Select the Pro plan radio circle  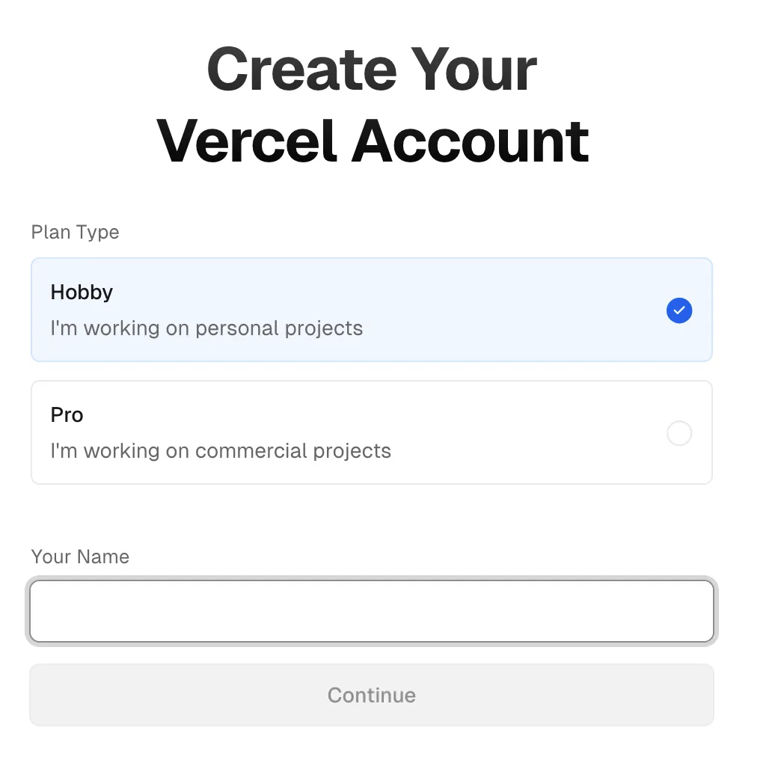tap(679, 433)
